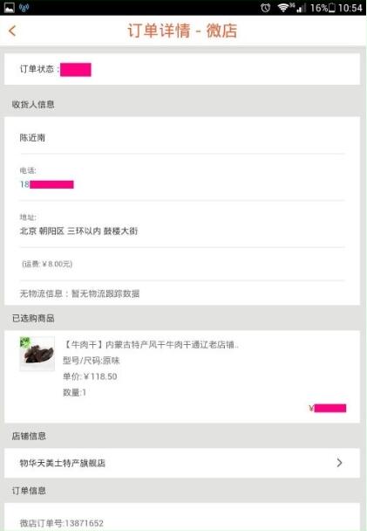Tap the 单价 ¥118.50 unit price
The image size is (367, 531).
(90, 376)
